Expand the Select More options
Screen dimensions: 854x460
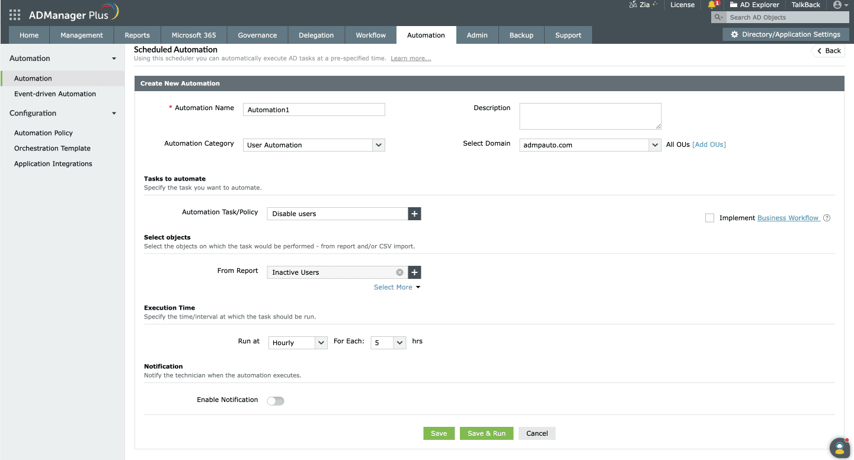coord(396,287)
